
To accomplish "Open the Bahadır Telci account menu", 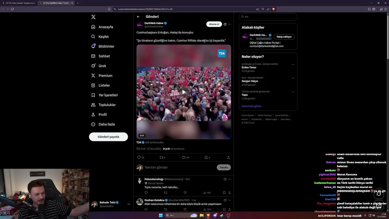I will (x=111, y=204).
